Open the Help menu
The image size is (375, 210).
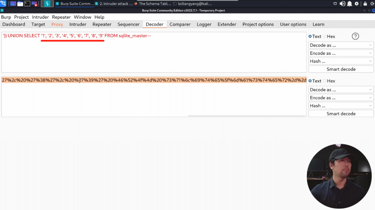[x=99, y=17]
